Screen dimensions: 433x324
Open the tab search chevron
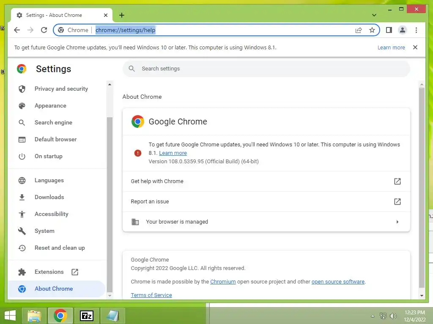click(x=374, y=15)
